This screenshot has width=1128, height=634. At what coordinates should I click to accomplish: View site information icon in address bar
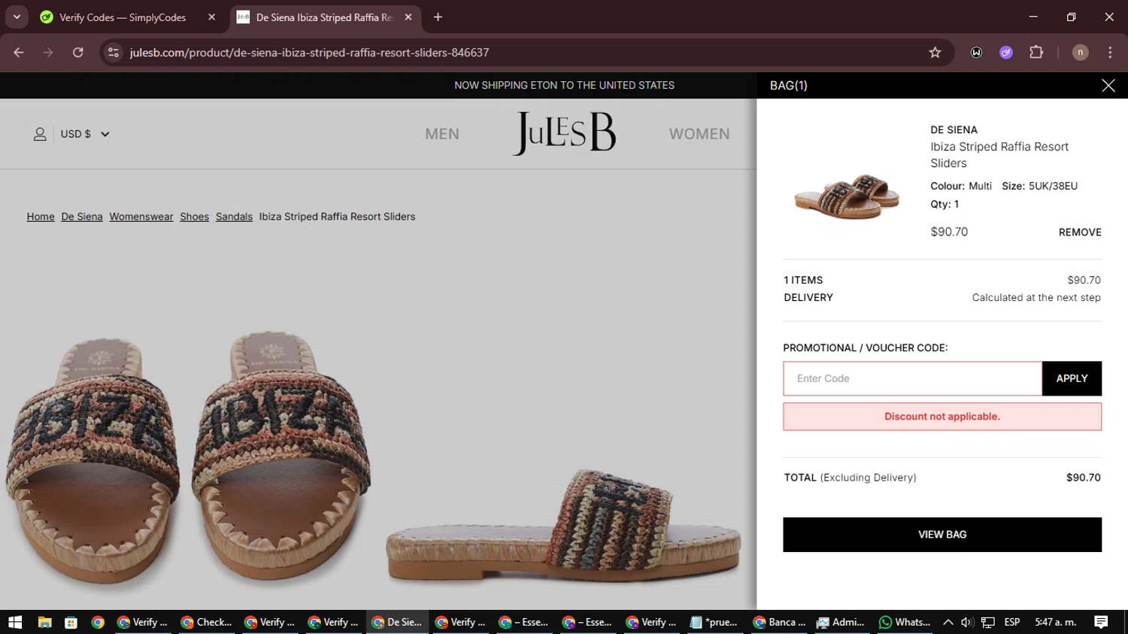[114, 53]
